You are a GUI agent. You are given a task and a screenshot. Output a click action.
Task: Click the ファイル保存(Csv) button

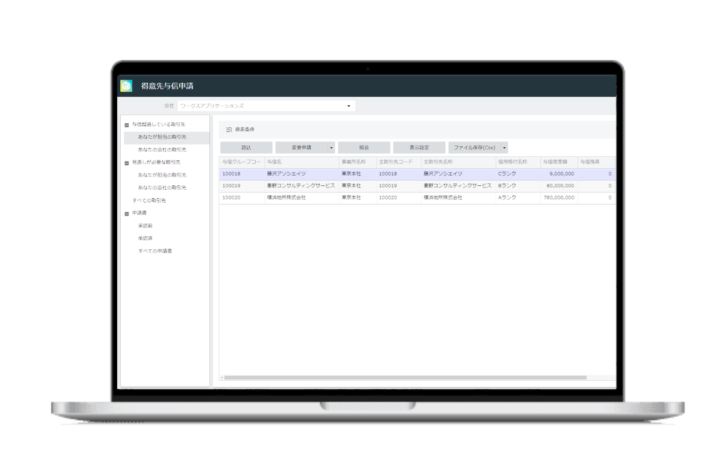coord(475,148)
